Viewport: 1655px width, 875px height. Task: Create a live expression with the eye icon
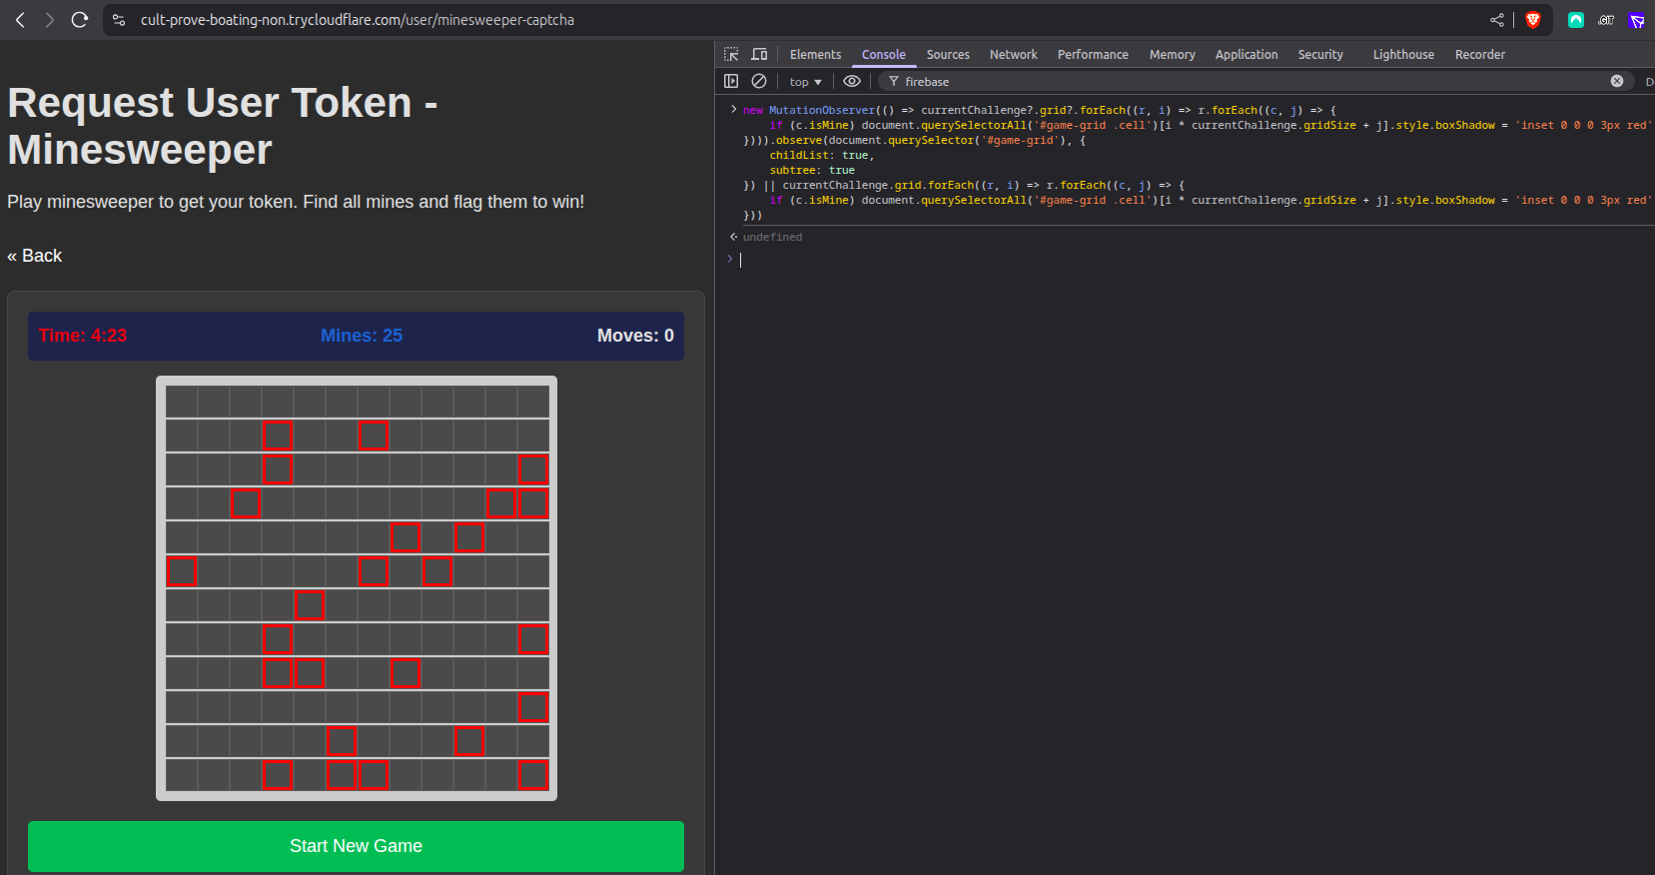click(x=852, y=81)
